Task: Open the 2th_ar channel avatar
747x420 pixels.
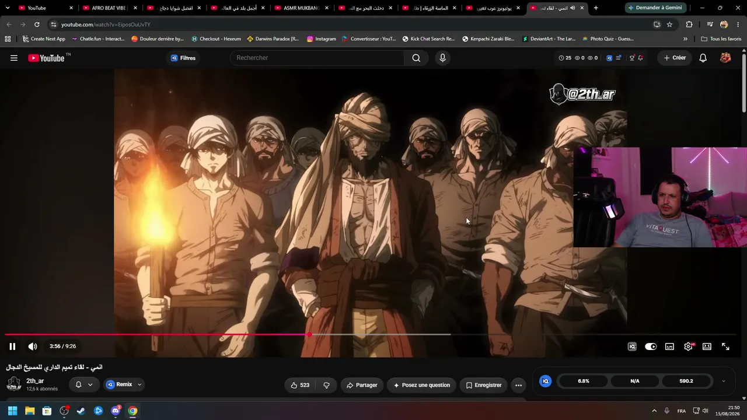Action: click(x=14, y=384)
